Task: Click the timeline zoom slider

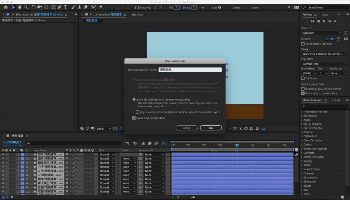Action: pos(178,197)
